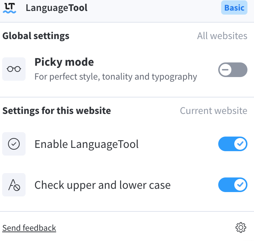This screenshot has width=254, height=241.
Task: Click the Picky mode glasses icon
Action: (x=14, y=69)
